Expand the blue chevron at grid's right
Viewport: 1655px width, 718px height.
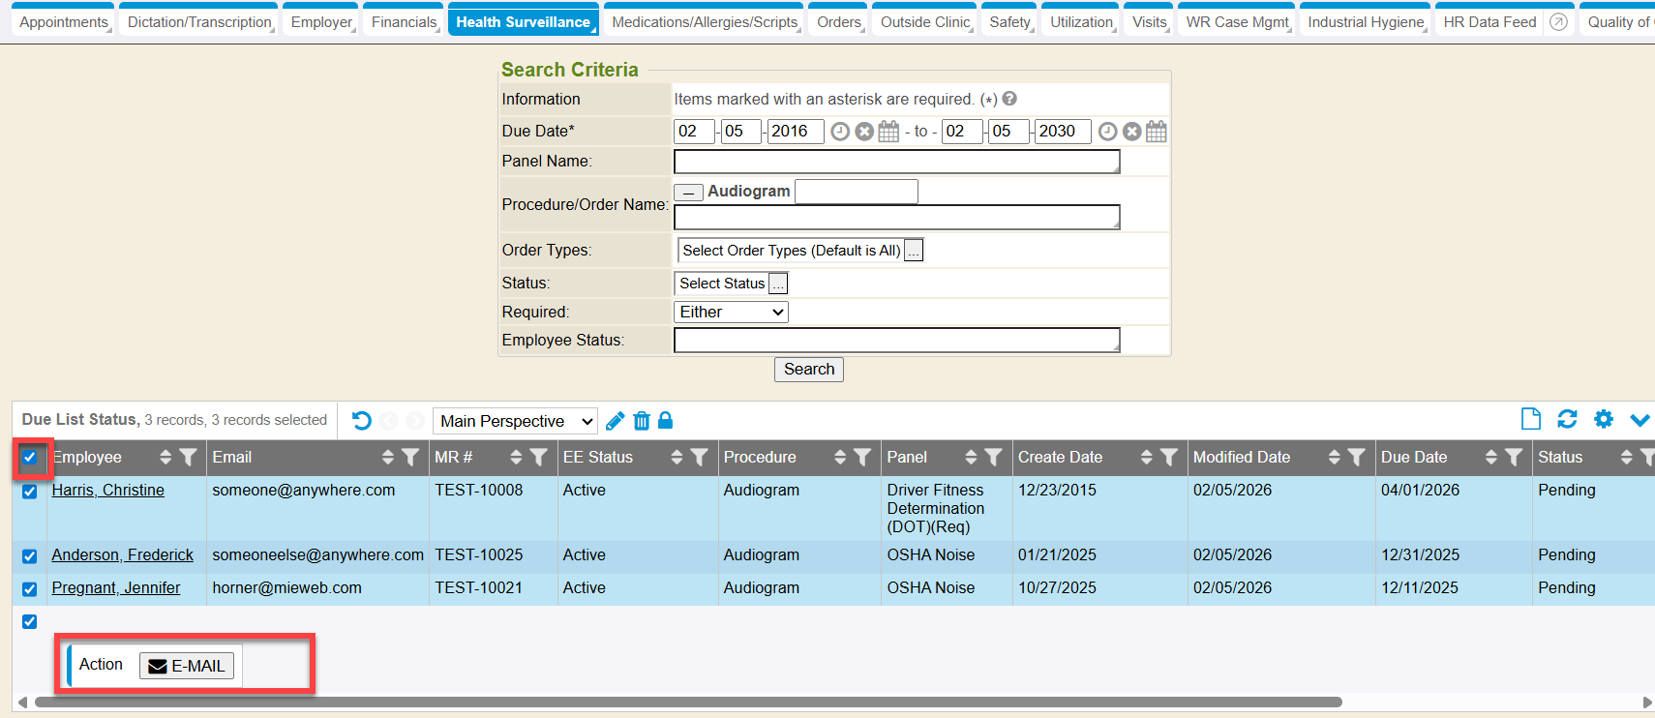[x=1640, y=420]
